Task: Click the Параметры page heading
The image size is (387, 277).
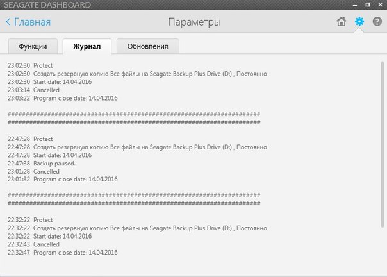Action: (194, 22)
